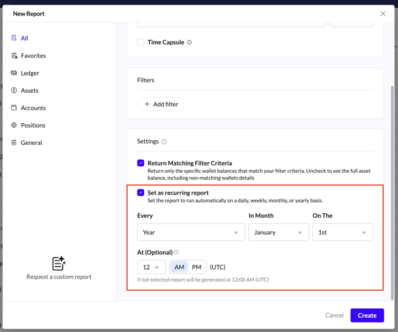398x332 pixels.
Task: Select the All category in sidebar
Action: click(24, 38)
